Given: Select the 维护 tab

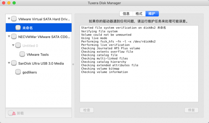Looking at the screenshot, I should point(152,14).
